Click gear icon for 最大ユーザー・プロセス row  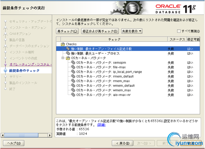coord(68,53)
